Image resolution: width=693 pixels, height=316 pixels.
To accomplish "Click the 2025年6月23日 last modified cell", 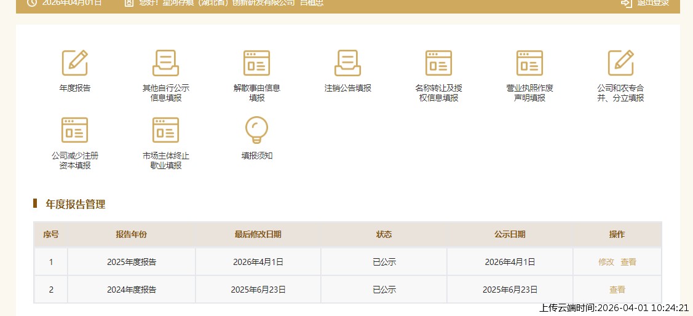I will point(258,290).
